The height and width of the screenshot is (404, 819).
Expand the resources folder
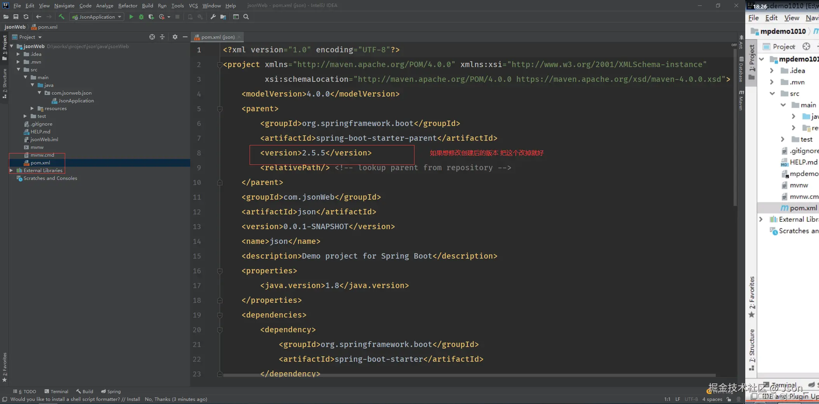(x=32, y=108)
